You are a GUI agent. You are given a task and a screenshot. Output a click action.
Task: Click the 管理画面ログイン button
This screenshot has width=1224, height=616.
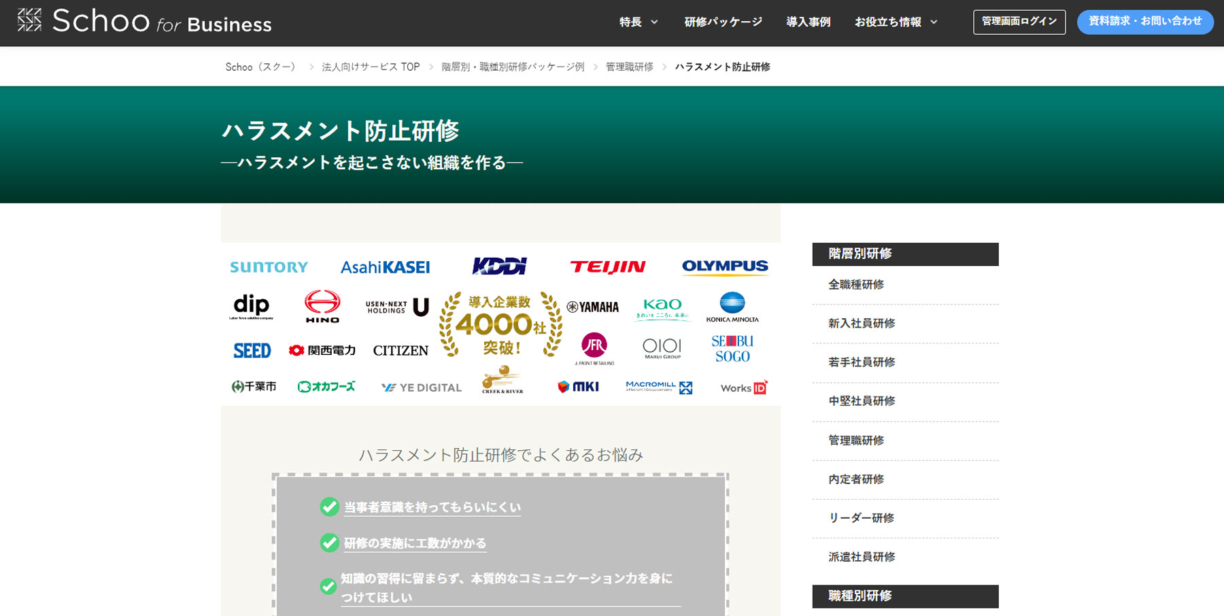point(1019,22)
